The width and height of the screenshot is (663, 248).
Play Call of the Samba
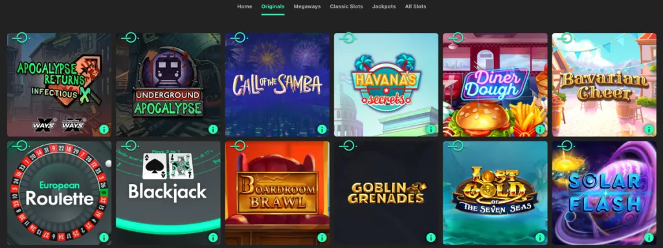pos(277,85)
